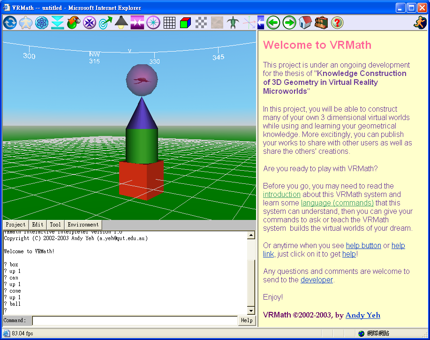Click the green turtle icon

coord(233,23)
